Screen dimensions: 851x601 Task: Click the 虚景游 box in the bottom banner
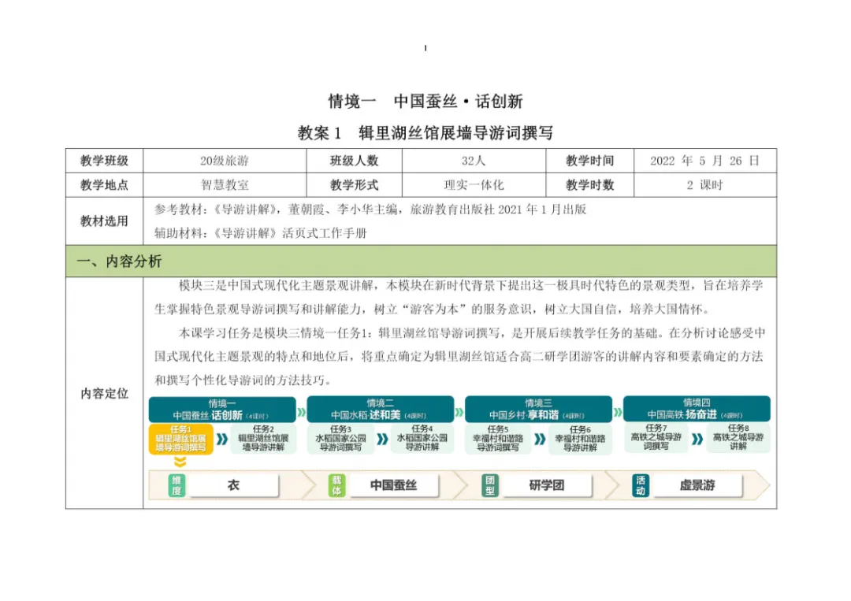pos(697,485)
